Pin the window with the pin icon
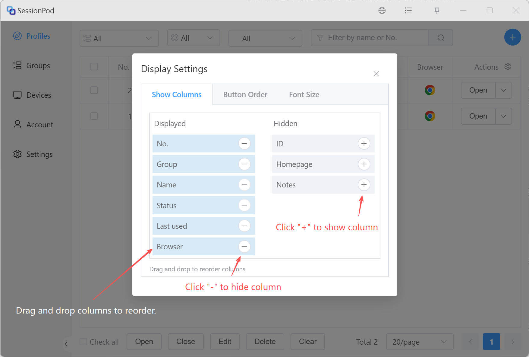The image size is (529, 357). [x=436, y=11]
